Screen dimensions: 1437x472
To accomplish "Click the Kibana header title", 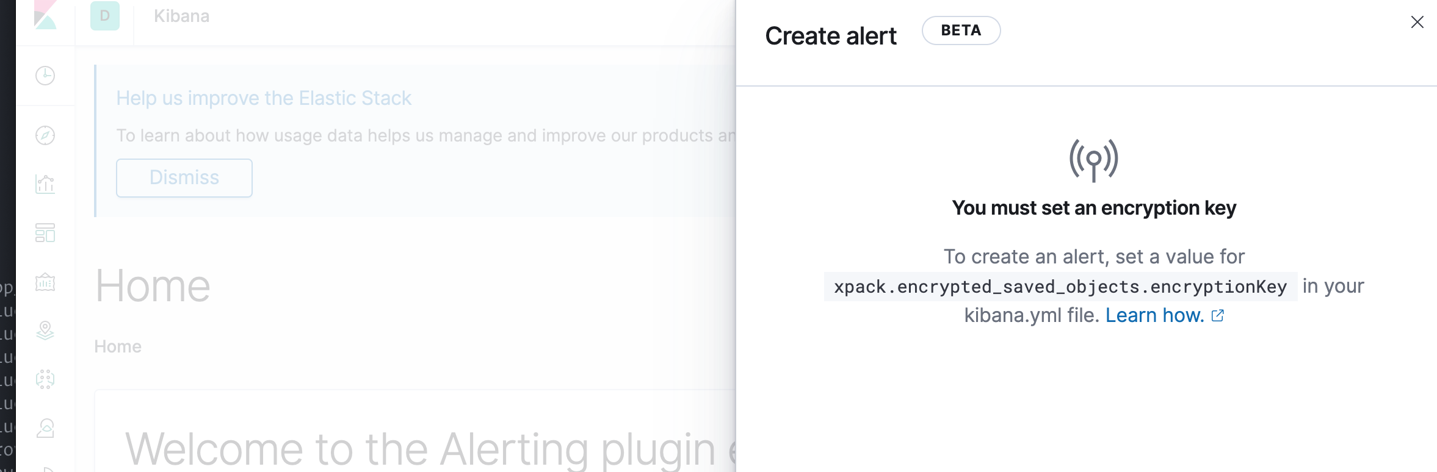I will (x=181, y=16).
